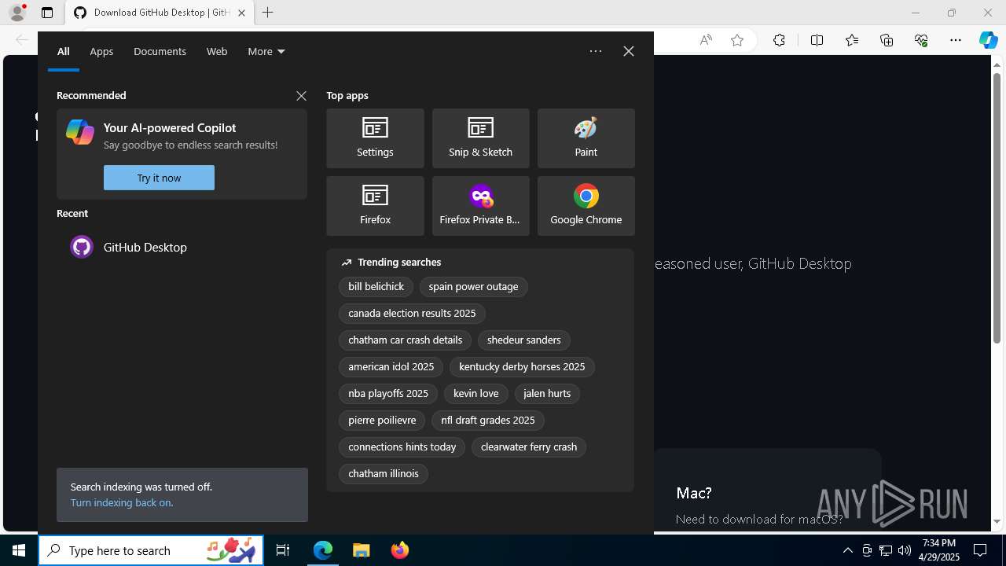Open Settings from Top apps
This screenshot has width=1006, height=566.
(x=375, y=138)
